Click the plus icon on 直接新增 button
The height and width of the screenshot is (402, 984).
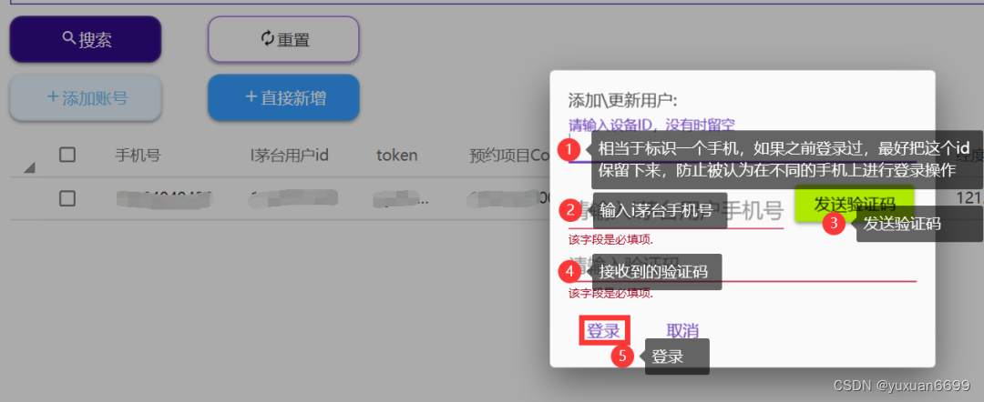click(251, 97)
